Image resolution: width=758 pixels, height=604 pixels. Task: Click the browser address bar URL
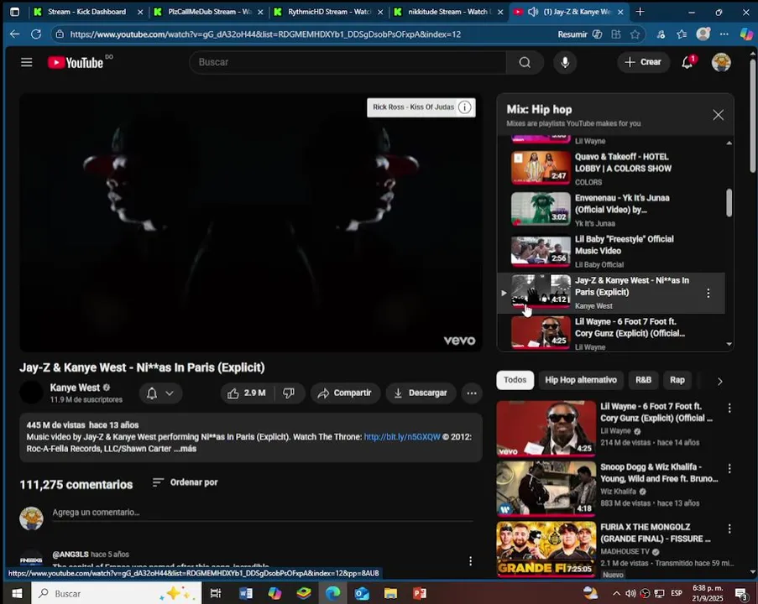click(265, 34)
